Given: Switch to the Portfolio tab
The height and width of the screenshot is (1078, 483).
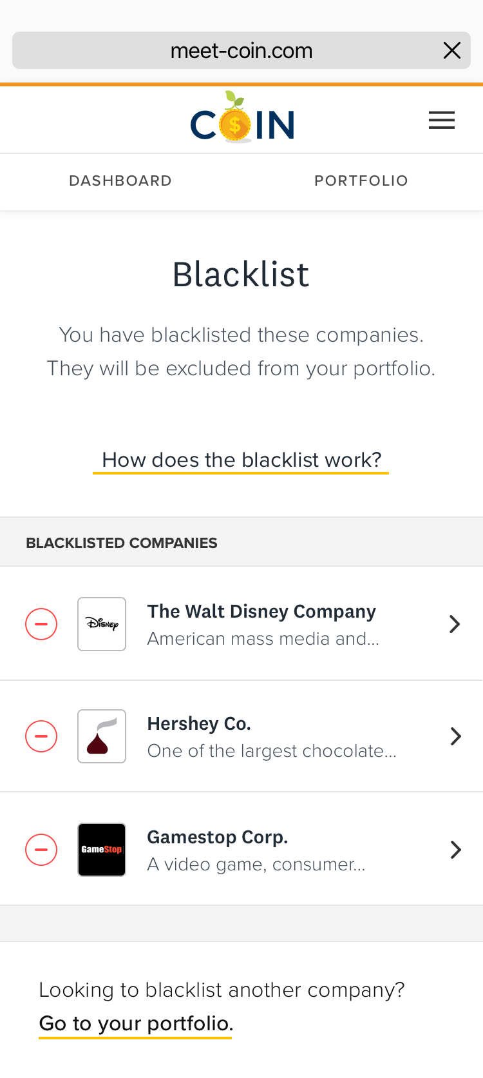Looking at the screenshot, I should click(x=361, y=181).
